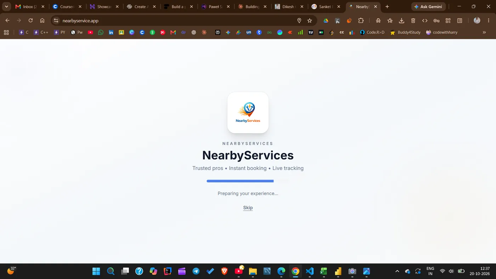The height and width of the screenshot is (279, 496).
Task: Show hidden system tray icons
Action: [397, 271]
